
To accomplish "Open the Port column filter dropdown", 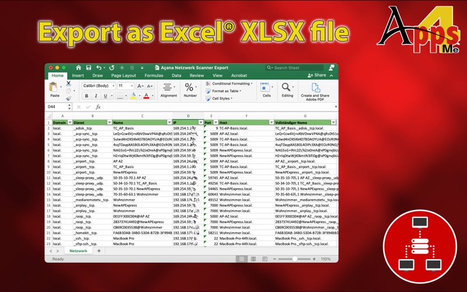I will (x=215, y=123).
